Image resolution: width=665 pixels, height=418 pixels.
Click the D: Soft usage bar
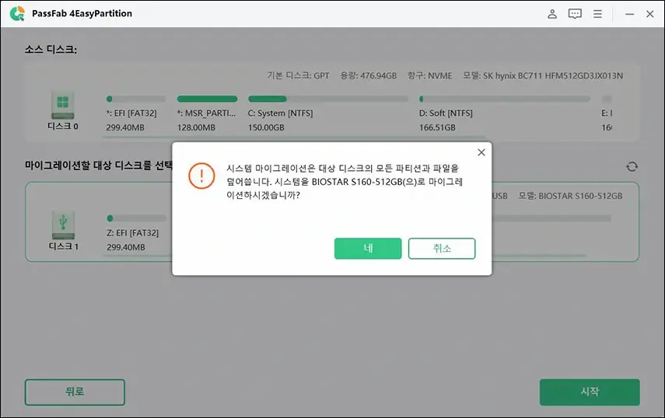tap(504, 99)
